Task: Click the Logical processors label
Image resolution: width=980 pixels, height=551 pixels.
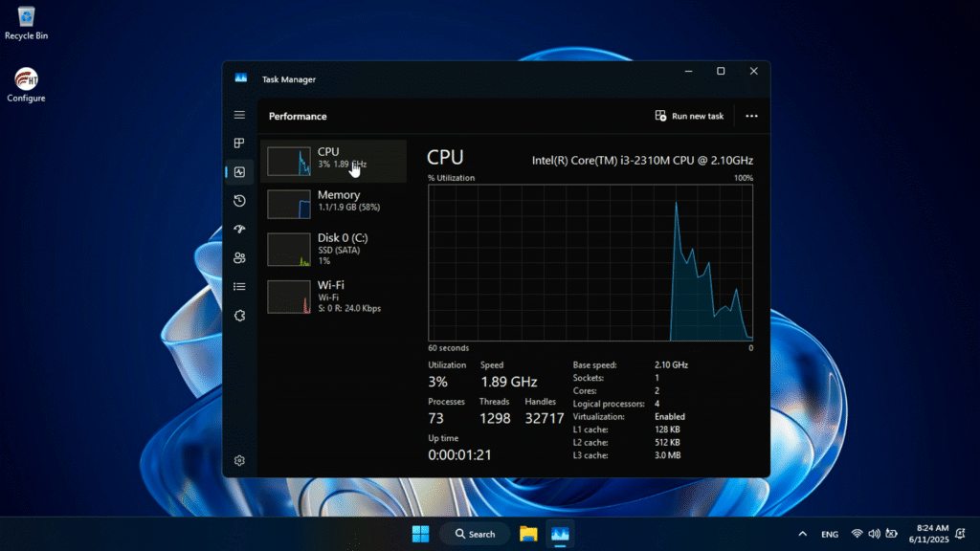Action: tap(609, 405)
